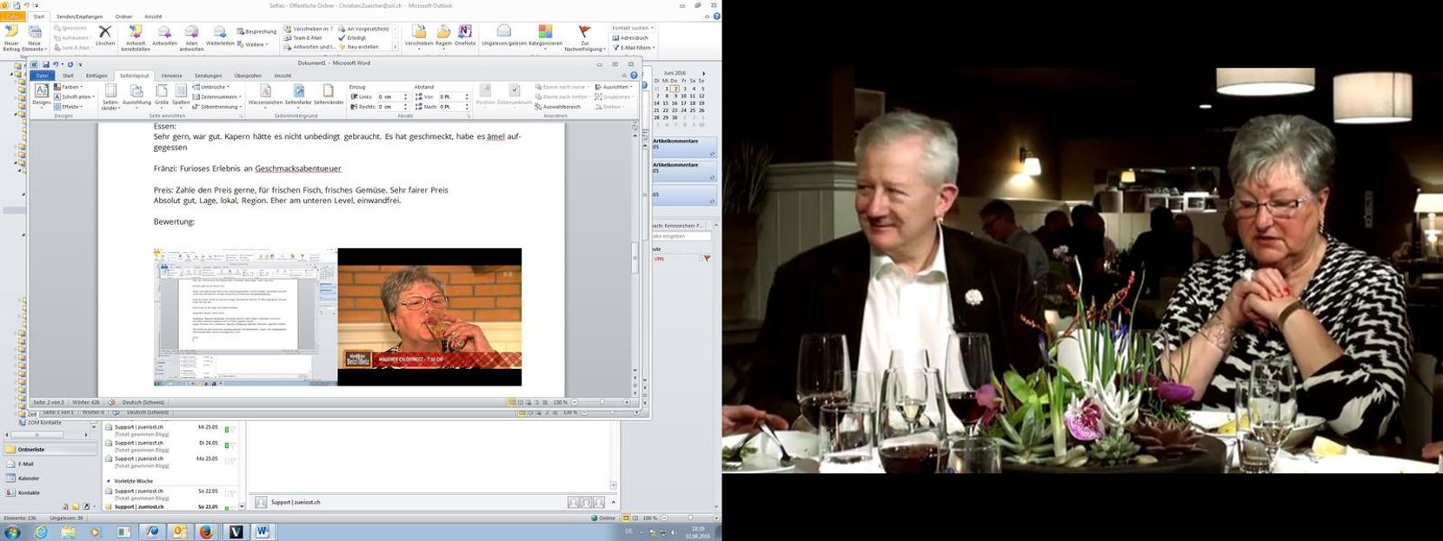
Task: Click Weiterleiten in the Outlook ribbon
Action: pyautogui.click(x=220, y=36)
